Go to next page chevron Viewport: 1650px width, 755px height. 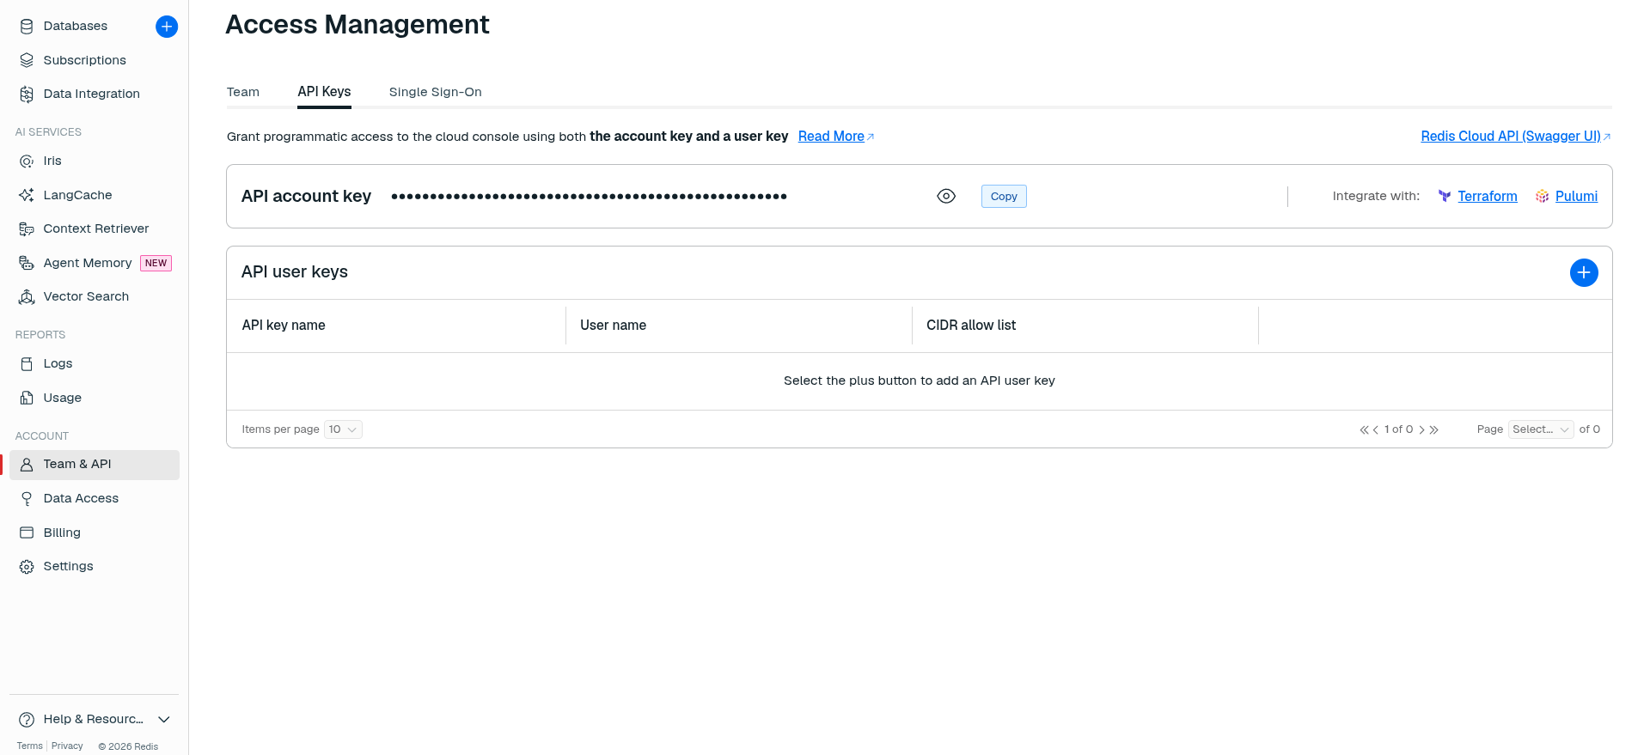pyautogui.click(x=1422, y=429)
